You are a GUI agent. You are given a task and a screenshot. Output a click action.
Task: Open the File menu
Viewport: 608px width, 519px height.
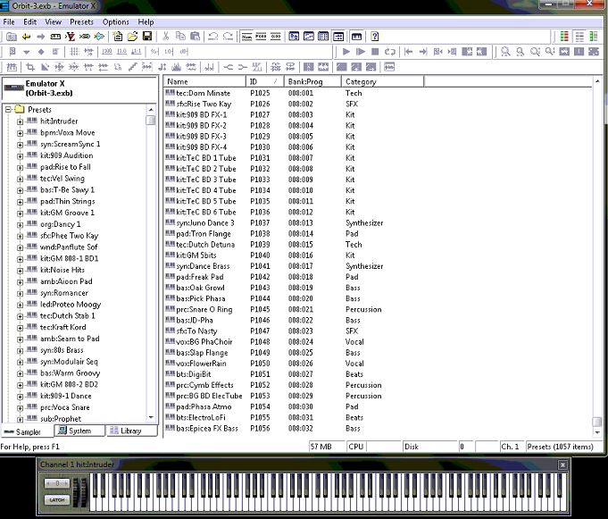pyautogui.click(x=9, y=22)
